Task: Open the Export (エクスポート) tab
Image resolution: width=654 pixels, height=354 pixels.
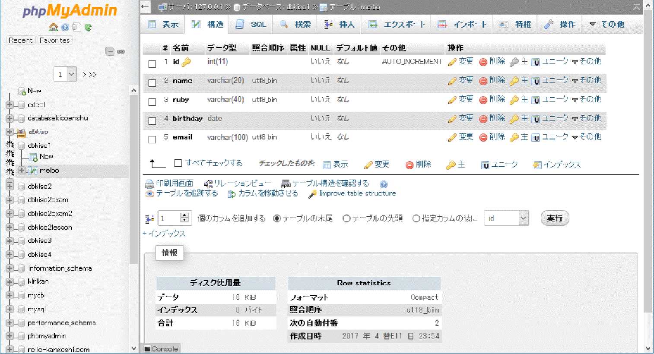Action: 397,25
